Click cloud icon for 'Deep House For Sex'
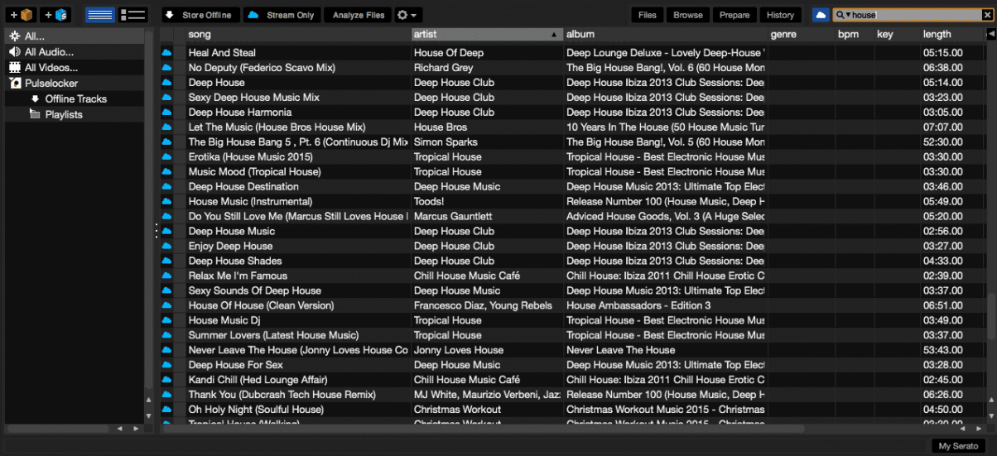The width and height of the screenshot is (997, 456). coord(166,366)
